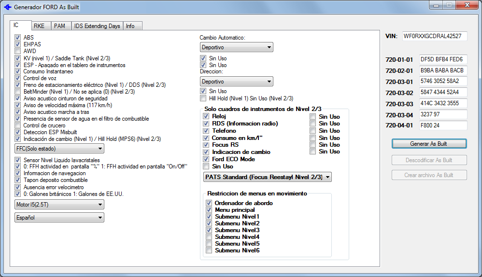Viewport: 482px width, 277px height.
Task: Enable Submenu Nivel4 restriction
Action: (x=209, y=237)
